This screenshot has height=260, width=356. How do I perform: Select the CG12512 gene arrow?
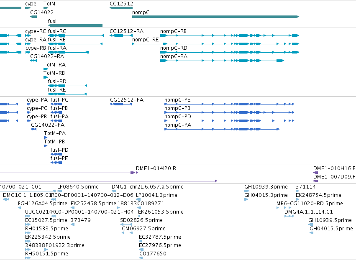coord(121,8)
